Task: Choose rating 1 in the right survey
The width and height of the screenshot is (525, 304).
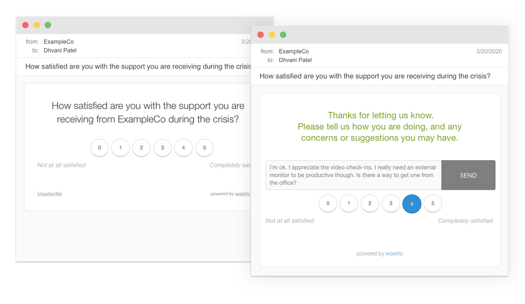Action: [349, 203]
